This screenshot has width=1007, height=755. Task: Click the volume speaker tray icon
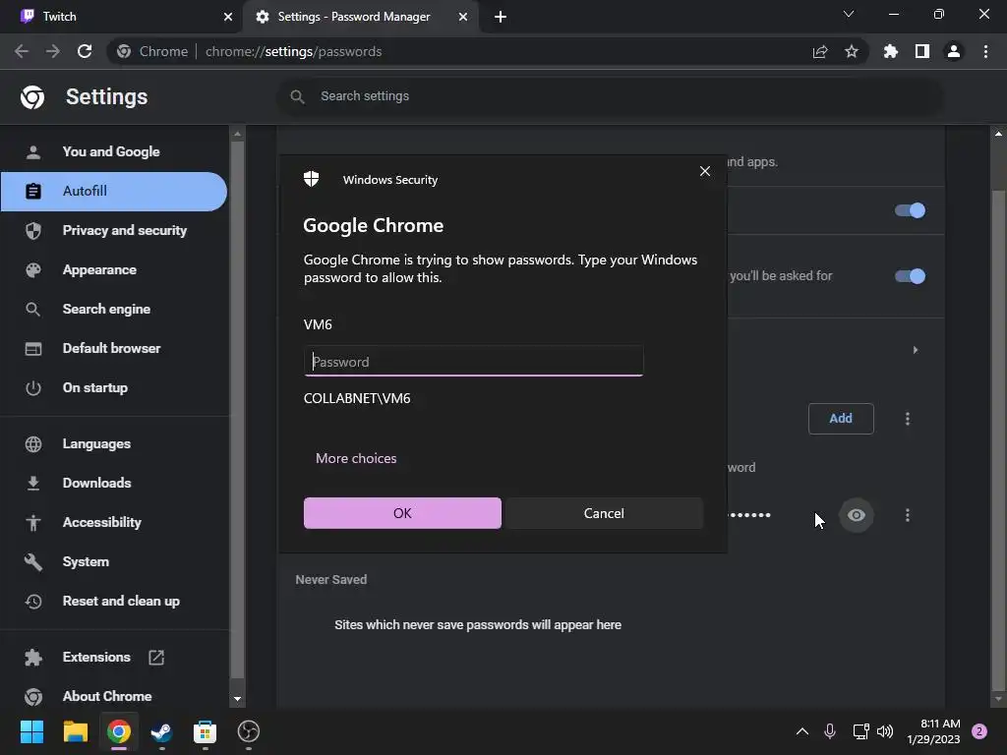click(885, 731)
